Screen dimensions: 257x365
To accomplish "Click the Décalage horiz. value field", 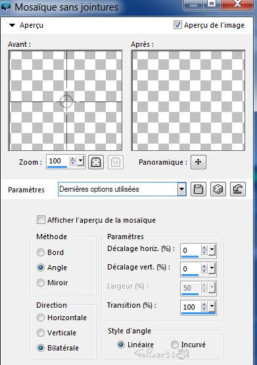I will pyautogui.click(x=190, y=250).
